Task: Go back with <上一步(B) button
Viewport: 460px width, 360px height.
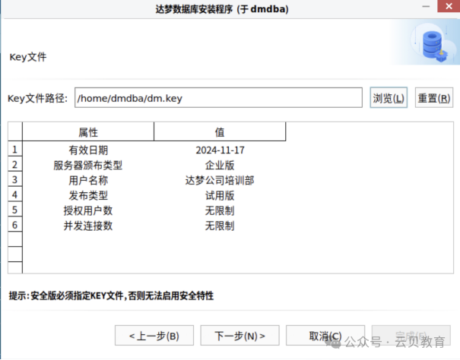Action: (x=154, y=336)
